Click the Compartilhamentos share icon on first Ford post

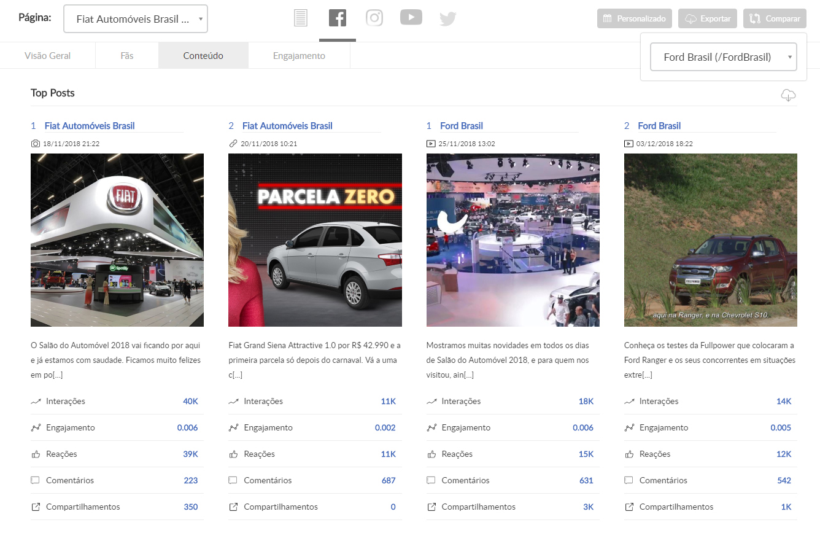click(431, 507)
